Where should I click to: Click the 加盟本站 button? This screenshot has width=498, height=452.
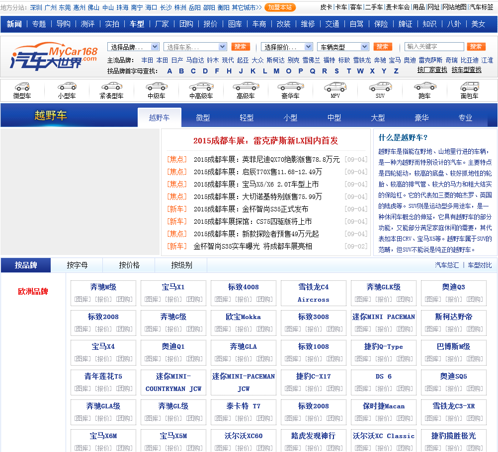pyautogui.click(x=280, y=7)
